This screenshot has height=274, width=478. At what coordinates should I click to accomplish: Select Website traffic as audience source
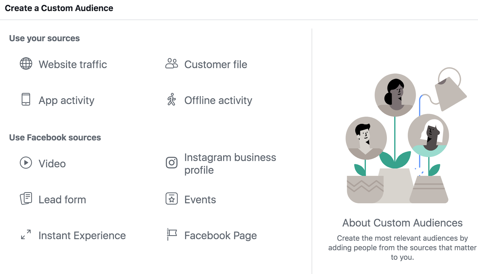click(73, 64)
